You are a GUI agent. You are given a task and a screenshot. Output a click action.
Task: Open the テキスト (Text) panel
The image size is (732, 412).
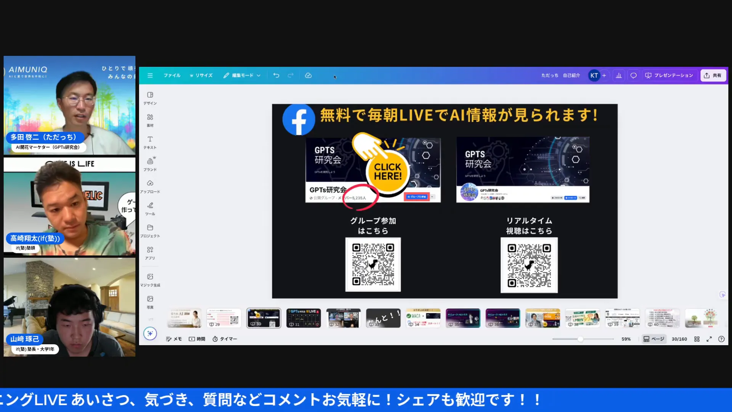pyautogui.click(x=150, y=142)
